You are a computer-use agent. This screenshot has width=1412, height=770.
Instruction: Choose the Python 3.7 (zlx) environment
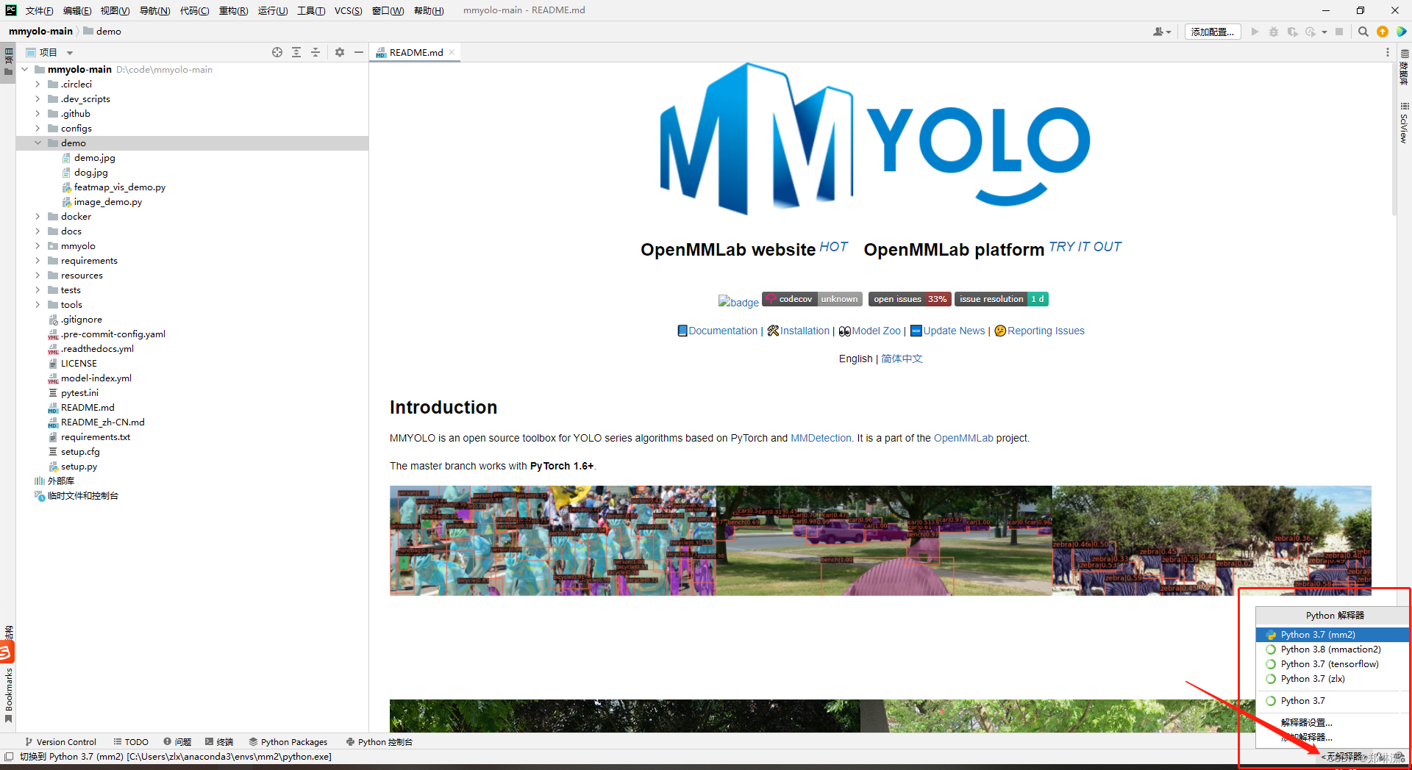click(x=1313, y=678)
